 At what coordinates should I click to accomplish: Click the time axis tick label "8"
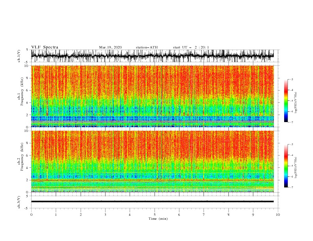(228, 215)
